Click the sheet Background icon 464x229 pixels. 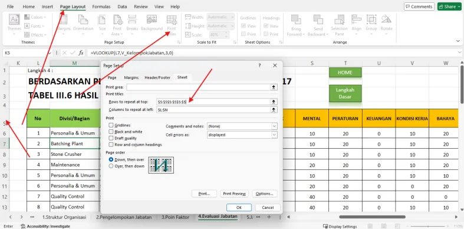click(152, 19)
